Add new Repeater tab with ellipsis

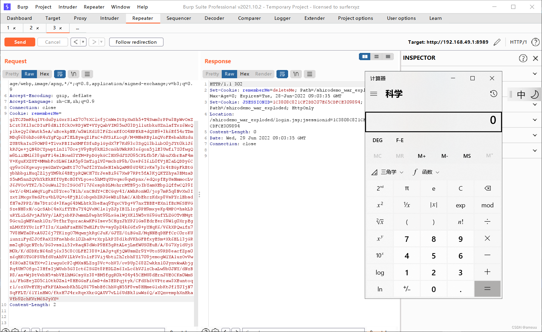click(x=78, y=28)
